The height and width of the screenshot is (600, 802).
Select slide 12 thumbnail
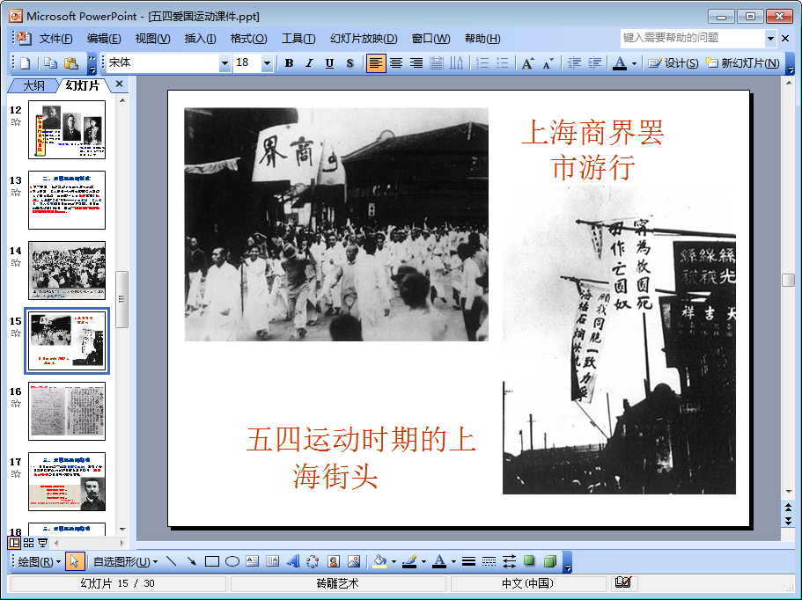click(67, 129)
